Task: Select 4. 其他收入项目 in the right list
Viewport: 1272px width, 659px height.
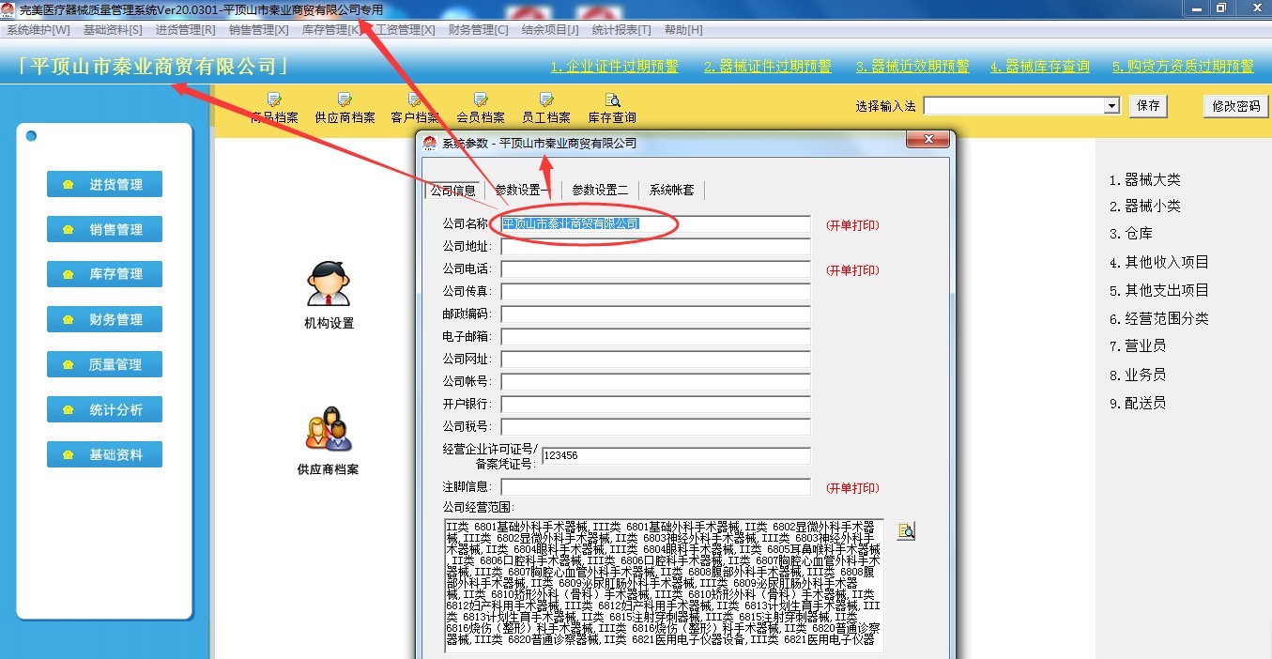Action: coord(1158,263)
